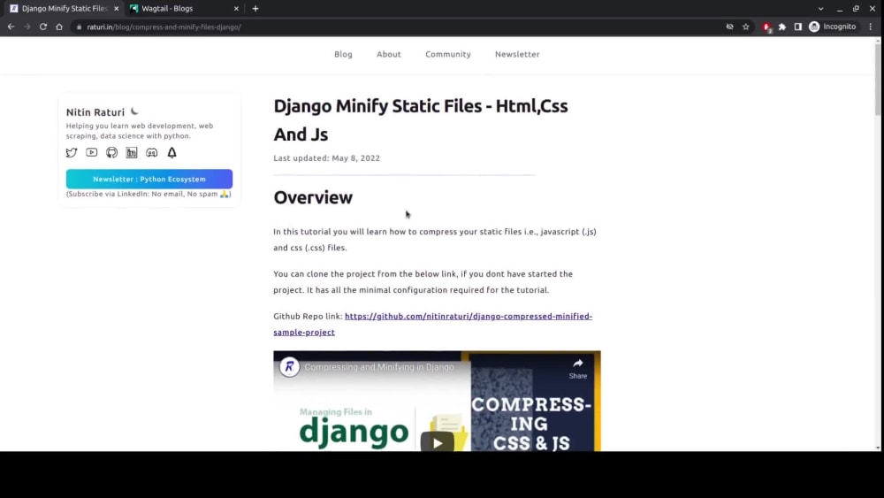Open the browser side panel icon
Screen dimensions: 884x498
tap(797, 27)
